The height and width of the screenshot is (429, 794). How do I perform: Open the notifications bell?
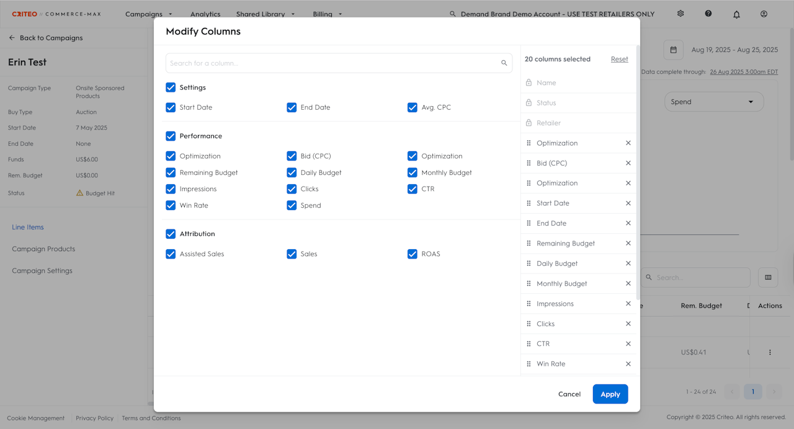click(736, 14)
